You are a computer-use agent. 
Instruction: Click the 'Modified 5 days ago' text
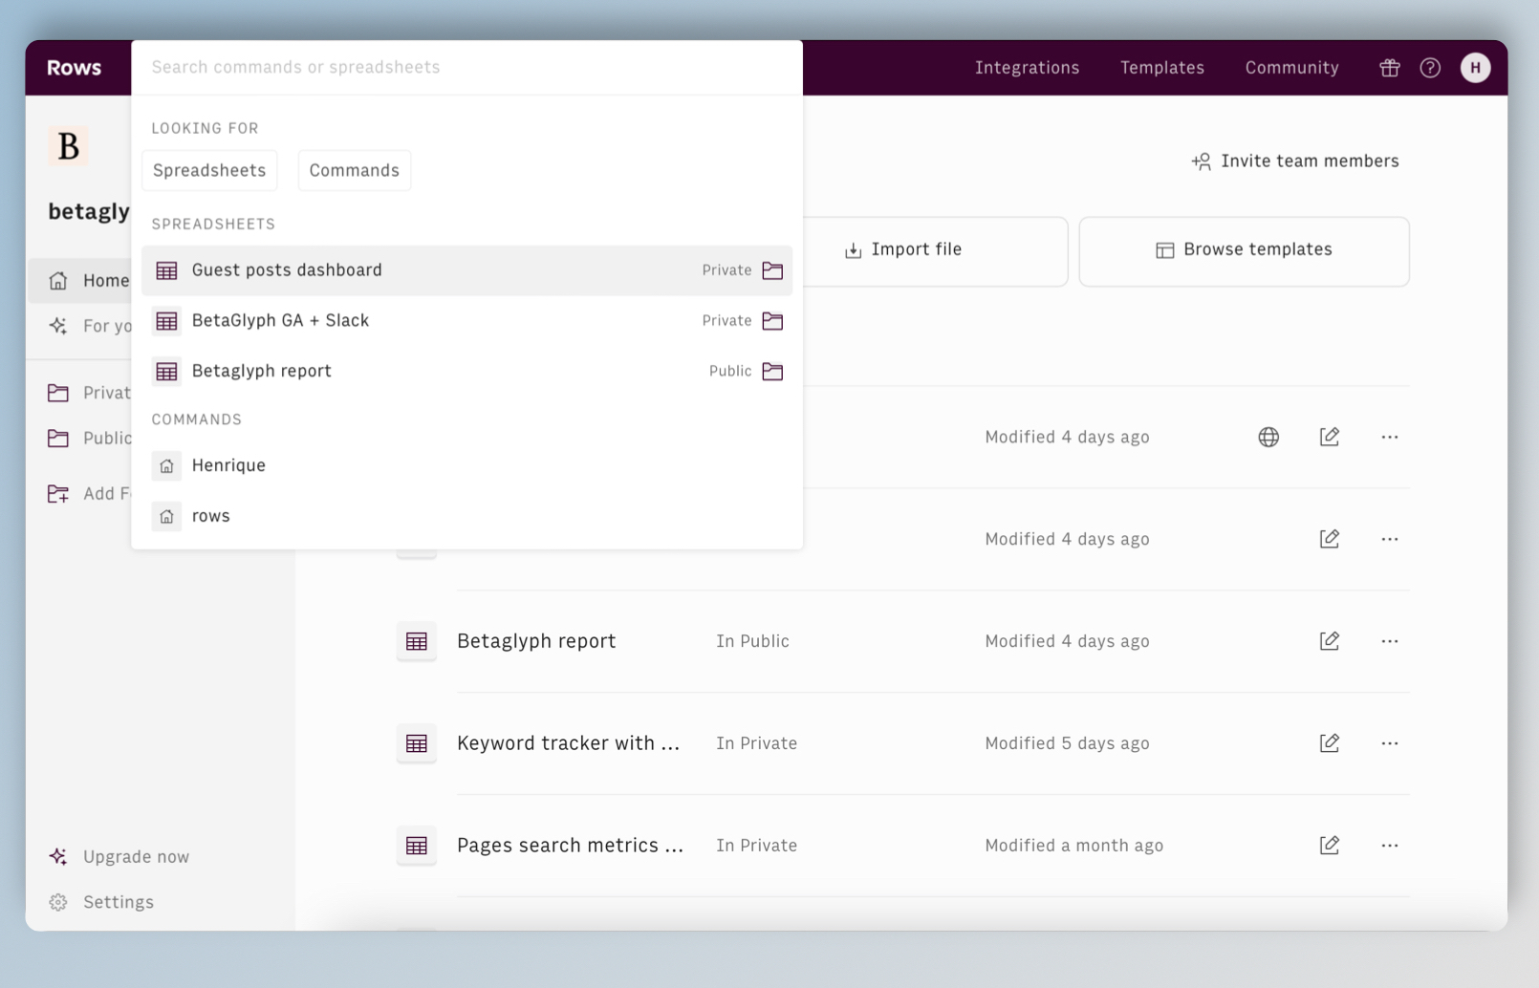click(x=1067, y=743)
